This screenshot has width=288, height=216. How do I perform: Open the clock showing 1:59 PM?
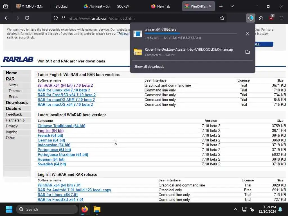click(267, 209)
